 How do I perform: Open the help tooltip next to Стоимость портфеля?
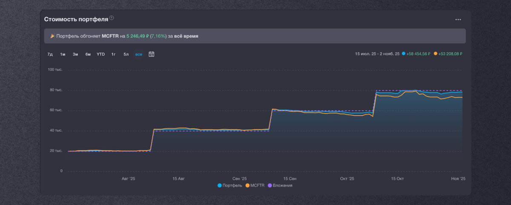[x=112, y=18]
